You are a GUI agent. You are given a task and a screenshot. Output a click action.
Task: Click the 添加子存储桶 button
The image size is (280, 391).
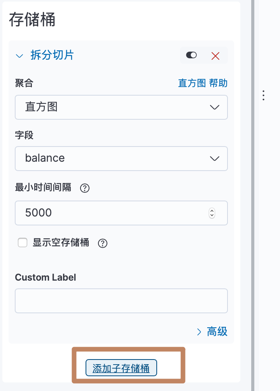(121, 368)
